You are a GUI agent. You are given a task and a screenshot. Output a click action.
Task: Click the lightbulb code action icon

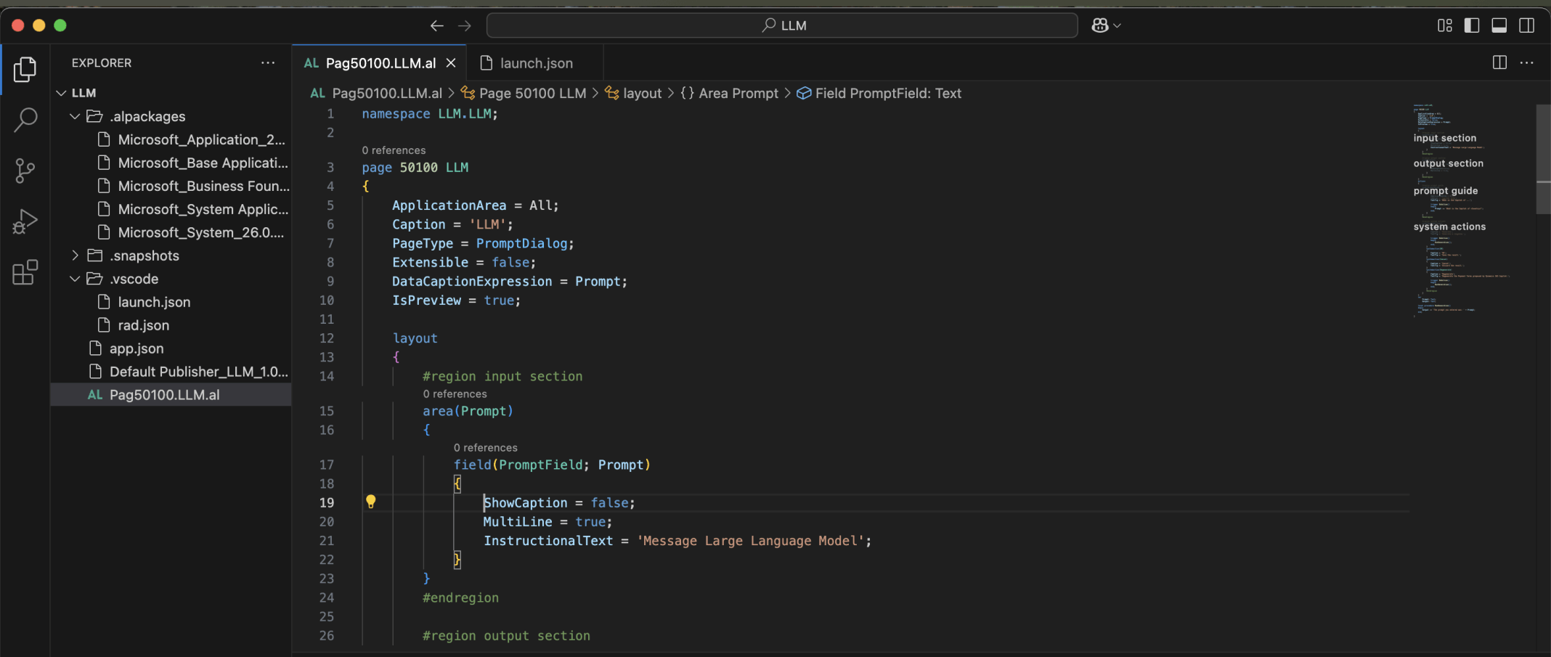370,502
